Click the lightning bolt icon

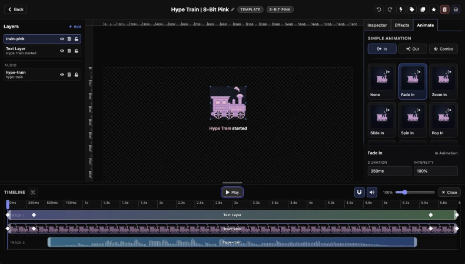(x=401, y=9)
